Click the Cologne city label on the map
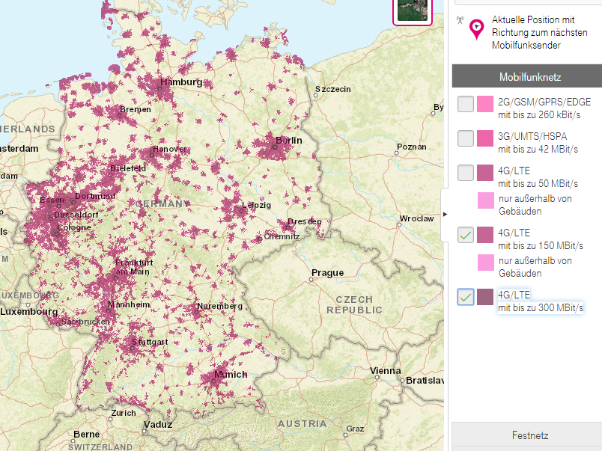602x451 pixels. click(x=74, y=227)
